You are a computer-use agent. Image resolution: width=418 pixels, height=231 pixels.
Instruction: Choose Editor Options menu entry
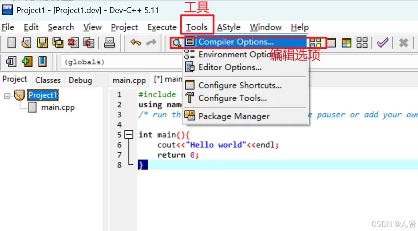click(x=245, y=67)
